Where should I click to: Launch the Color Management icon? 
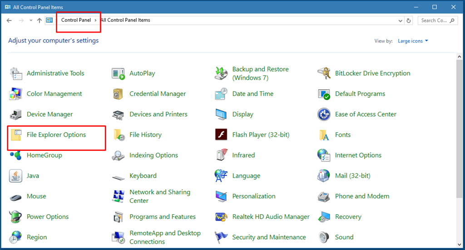click(x=16, y=94)
